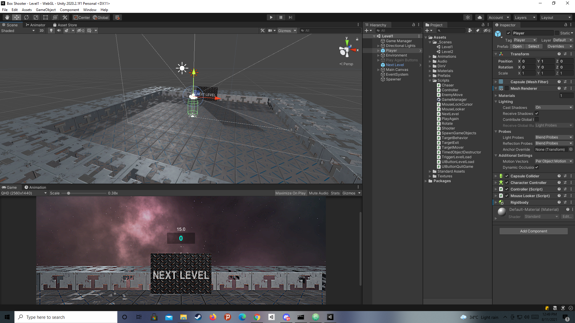
Task: Toggle Mute Audio in Game view
Action: (x=318, y=193)
